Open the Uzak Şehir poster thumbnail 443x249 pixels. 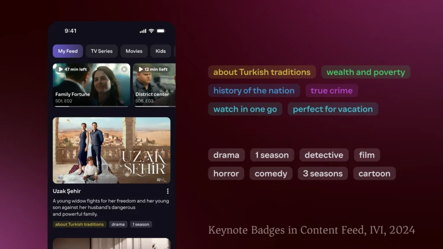tap(112, 150)
